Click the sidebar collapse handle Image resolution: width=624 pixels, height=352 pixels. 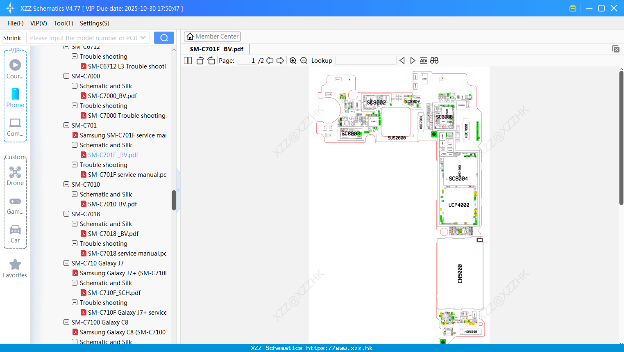coord(178,190)
